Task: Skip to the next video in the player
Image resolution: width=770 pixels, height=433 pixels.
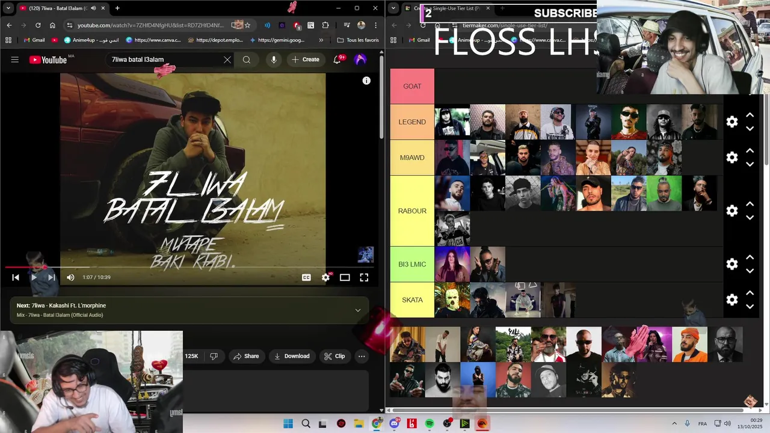Action: pyautogui.click(x=52, y=277)
